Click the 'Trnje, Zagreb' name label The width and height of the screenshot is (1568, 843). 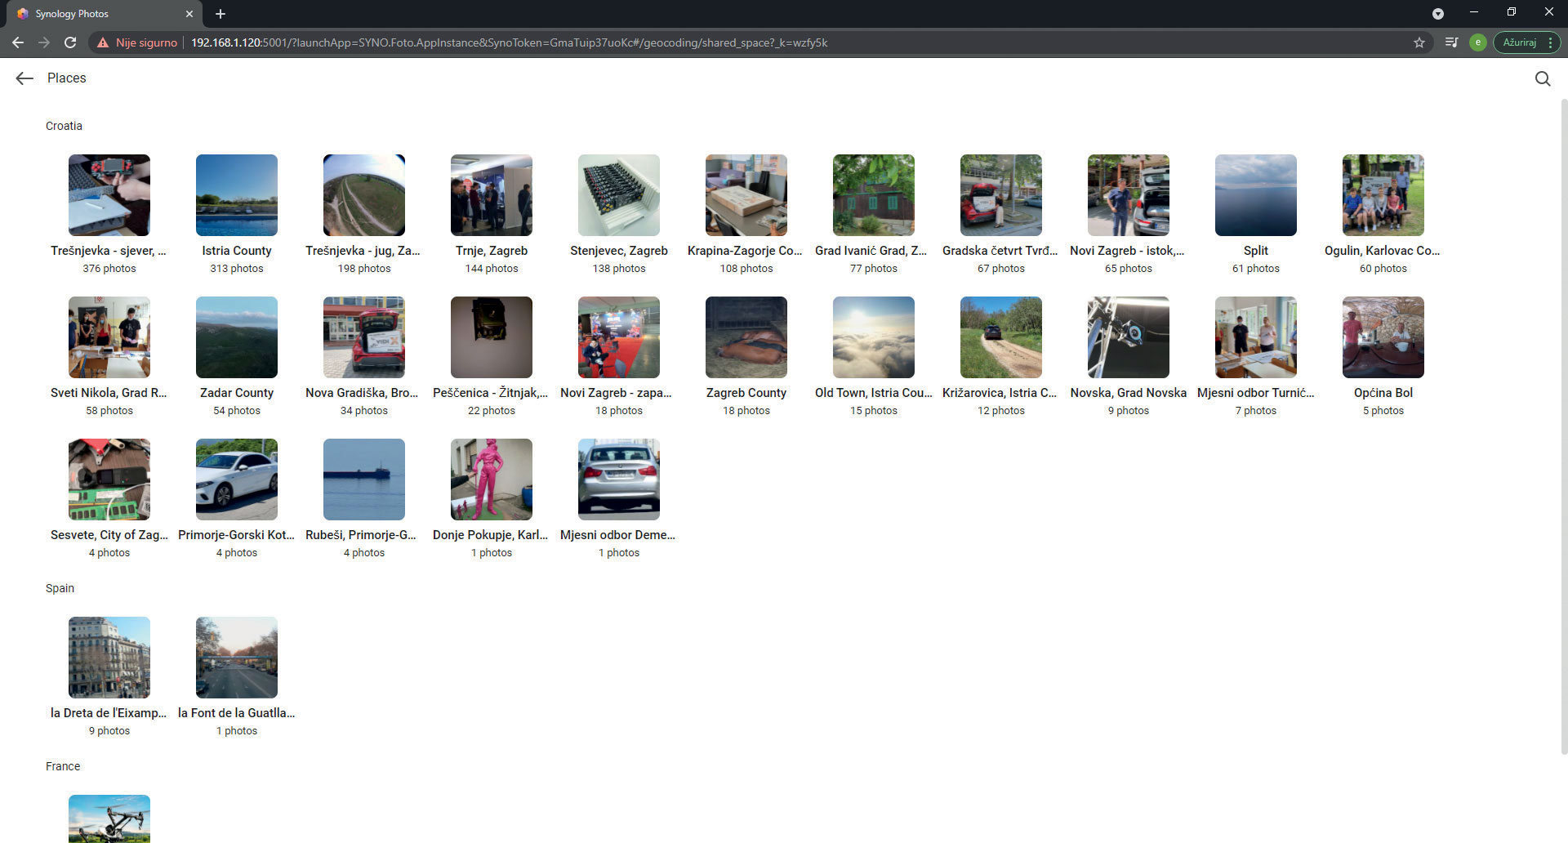(492, 251)
